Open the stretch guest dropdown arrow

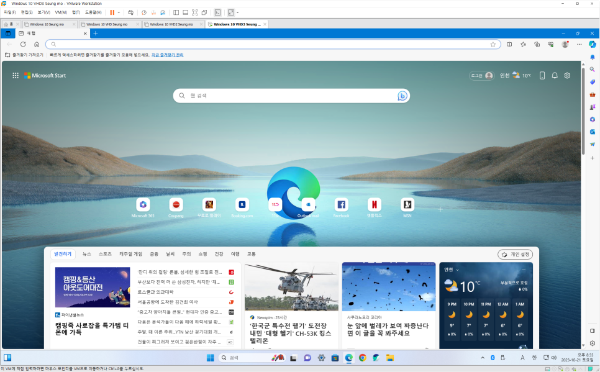click(x=238, y=12)
